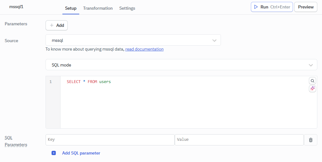The height and width of the screenshot is (162, 322).
Task: Follow the read documentation link
Action: point(144,49)
